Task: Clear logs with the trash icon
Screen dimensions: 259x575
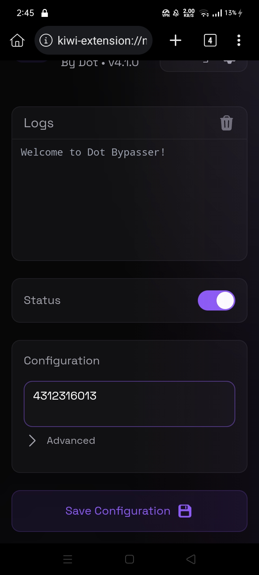Action: 226,123
